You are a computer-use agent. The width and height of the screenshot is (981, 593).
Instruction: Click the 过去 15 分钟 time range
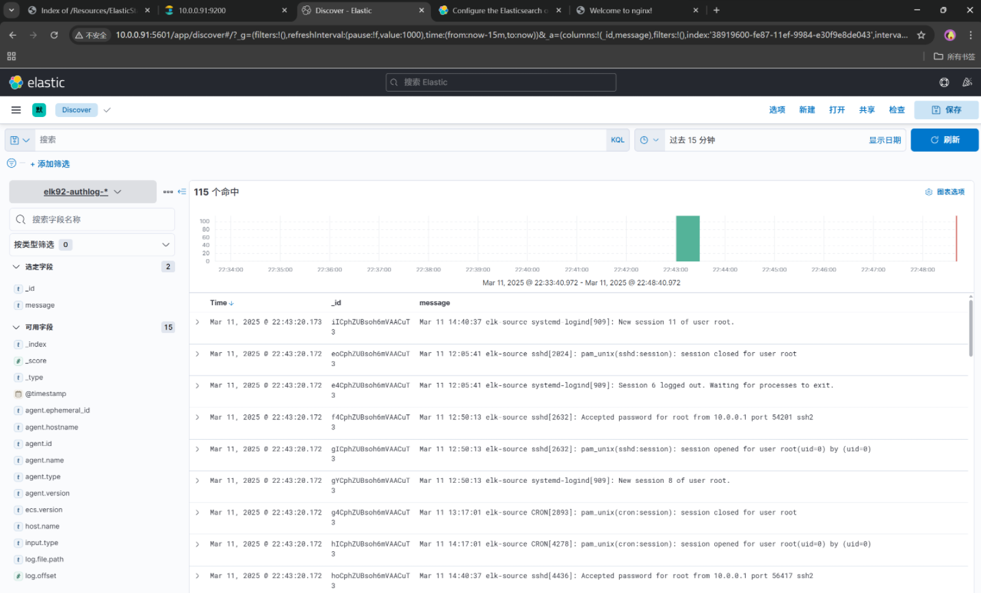692,140
